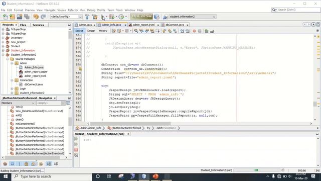Screen dimensions: 321x181
Task: Switch to the dbConnect.java editor tab
Action: click(x=175, y=25)
